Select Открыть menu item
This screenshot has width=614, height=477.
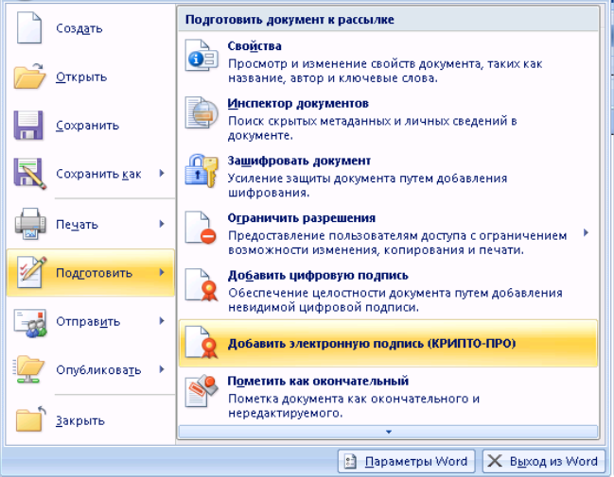[91, 77]
